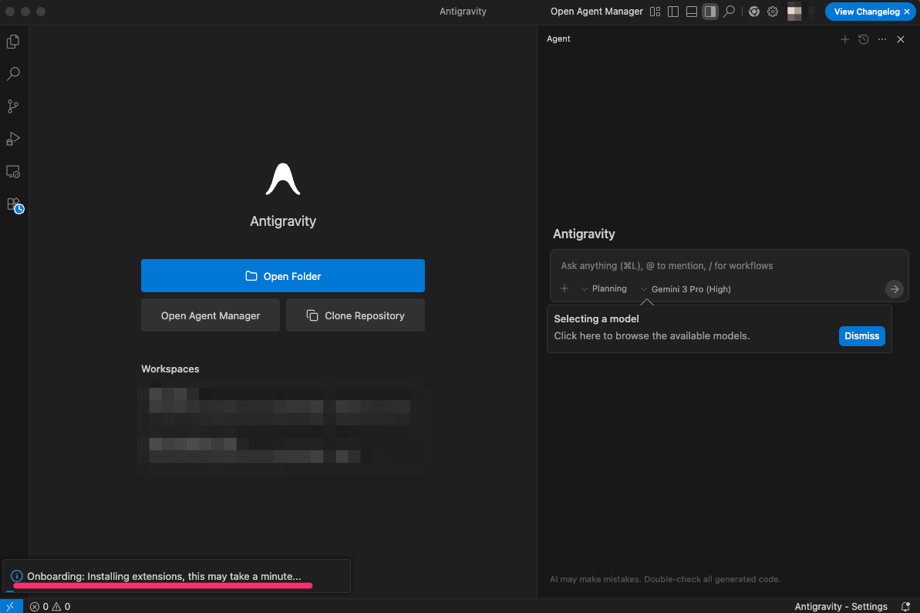Dismiss the View Changelog pill with X

pos(907,12)
